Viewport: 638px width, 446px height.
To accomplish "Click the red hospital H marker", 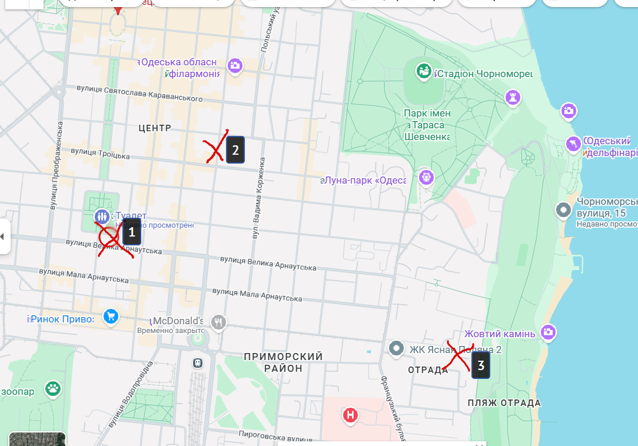I will [350, 415].
